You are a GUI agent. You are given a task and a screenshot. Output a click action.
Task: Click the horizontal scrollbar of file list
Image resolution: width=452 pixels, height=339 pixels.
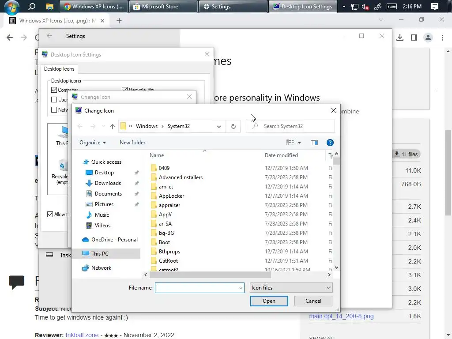[x=211, y=275]
